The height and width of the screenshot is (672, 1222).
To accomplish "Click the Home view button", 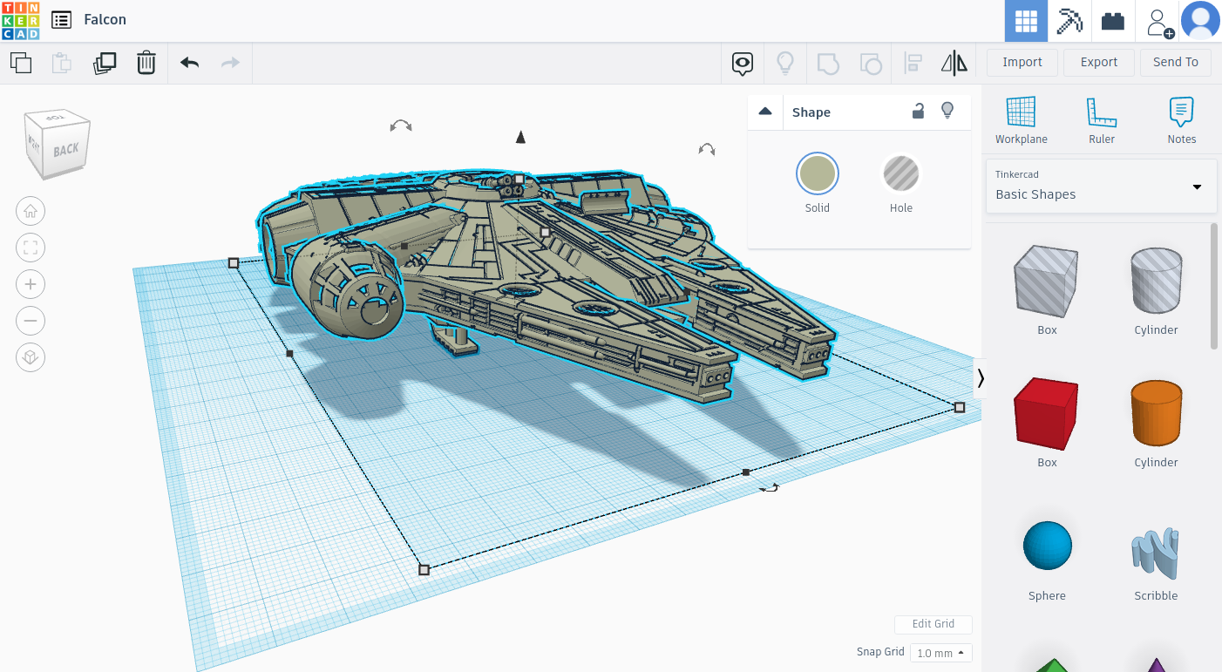I will pos(31,210).
